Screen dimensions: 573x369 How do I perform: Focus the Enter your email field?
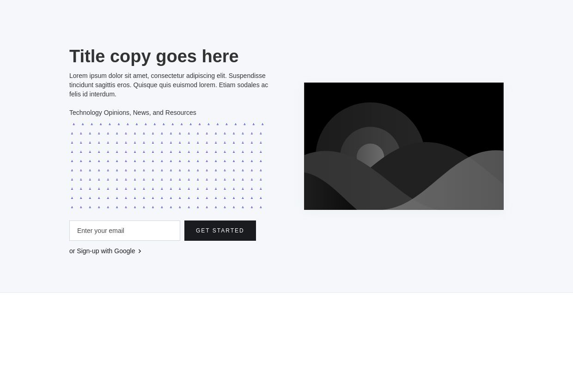(125, 231)
